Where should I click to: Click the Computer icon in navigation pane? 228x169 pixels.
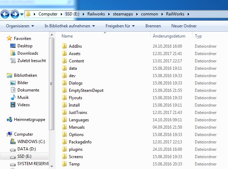9,134
